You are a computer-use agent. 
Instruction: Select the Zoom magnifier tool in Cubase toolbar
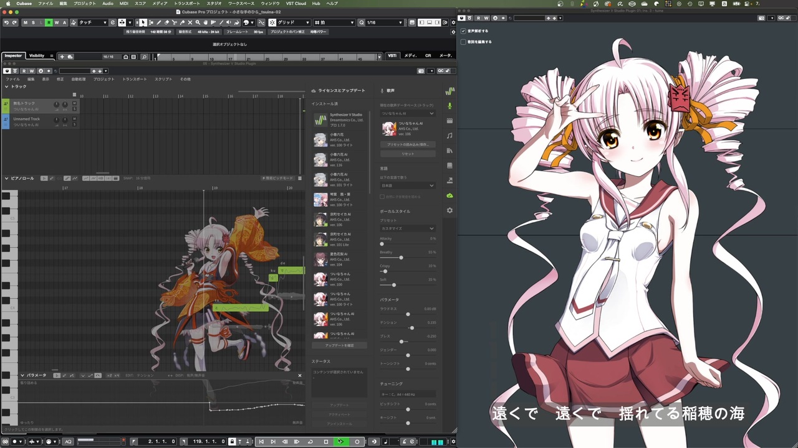[x=198, y=22]
